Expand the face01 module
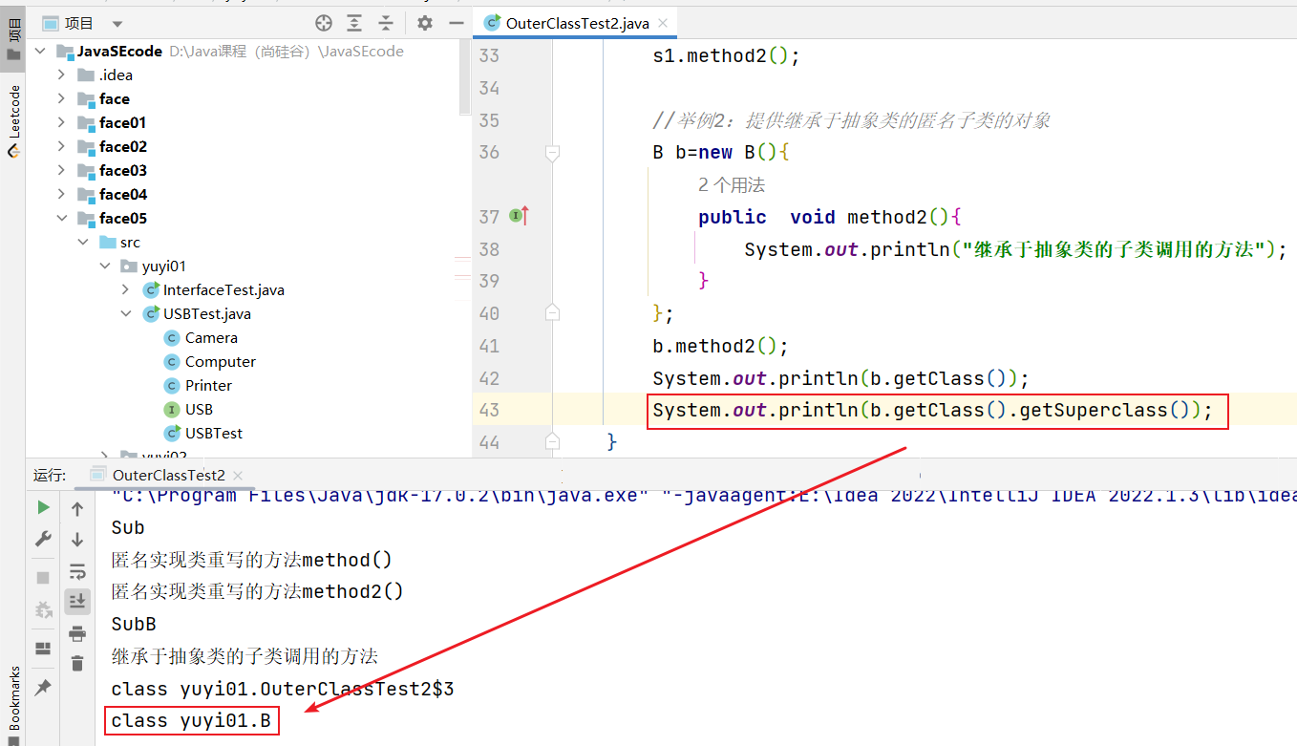The height and width of the screenshot is (746, 1297). click(61, 122)
